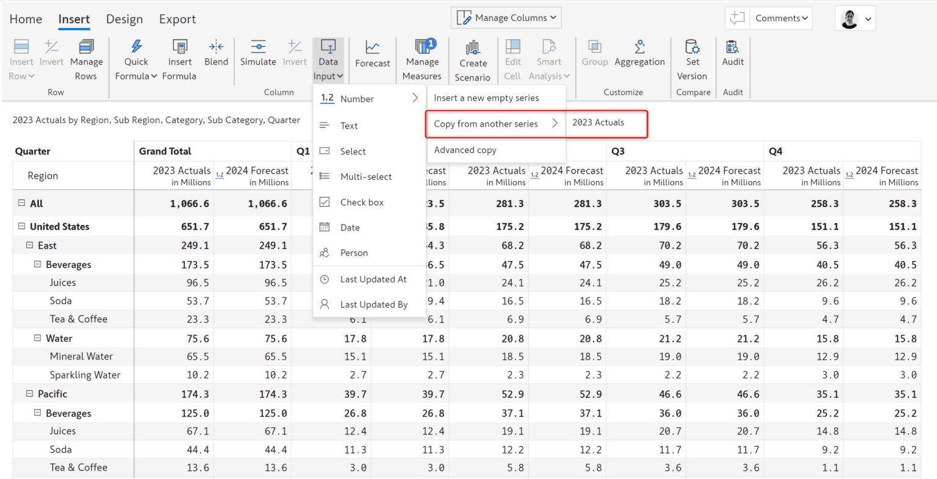
Task: Click the Blend column tool
Action: click(x=216, y=54)
